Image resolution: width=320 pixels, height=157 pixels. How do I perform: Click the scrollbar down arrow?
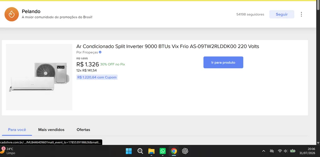(318, 143)
